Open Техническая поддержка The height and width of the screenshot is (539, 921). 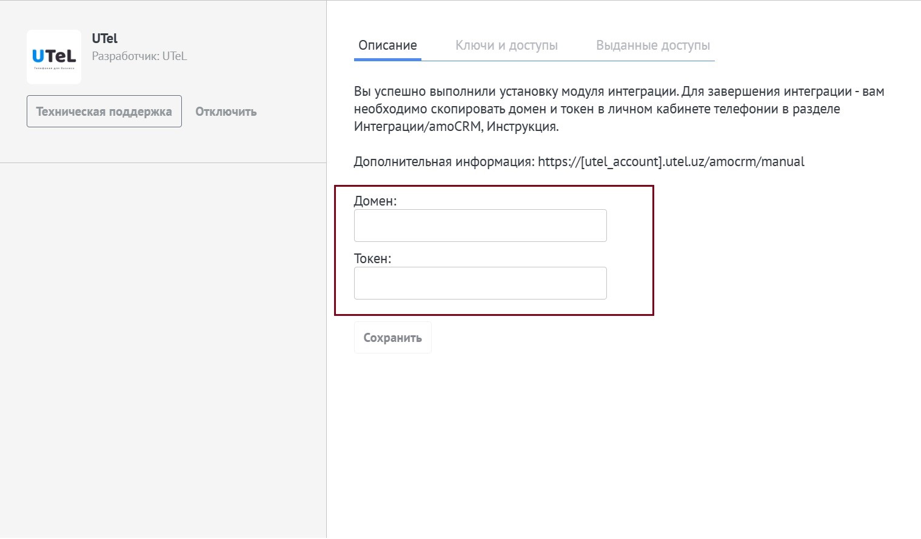click(x=104, y=112)
